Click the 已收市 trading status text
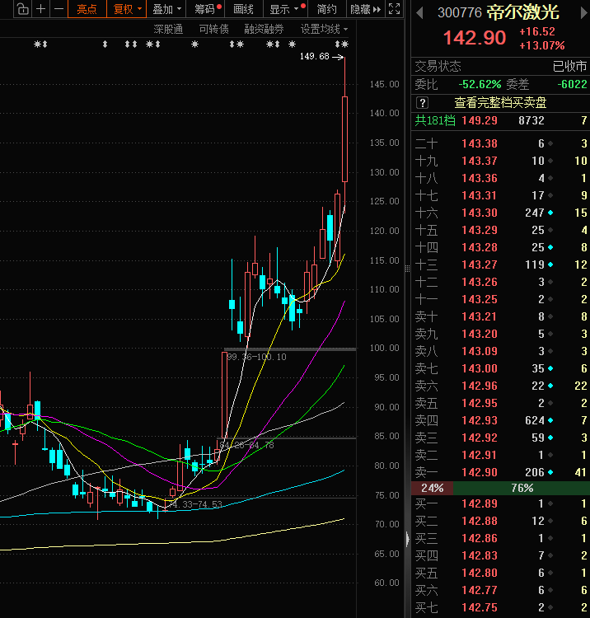The width and height of the screenshot is (590, 618). (x=570, y=67)
